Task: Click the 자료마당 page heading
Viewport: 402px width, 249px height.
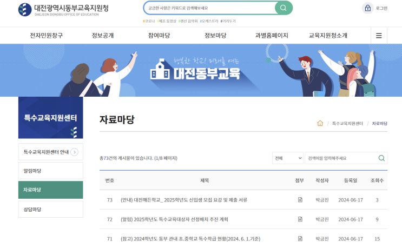Action: click(117, 119)
